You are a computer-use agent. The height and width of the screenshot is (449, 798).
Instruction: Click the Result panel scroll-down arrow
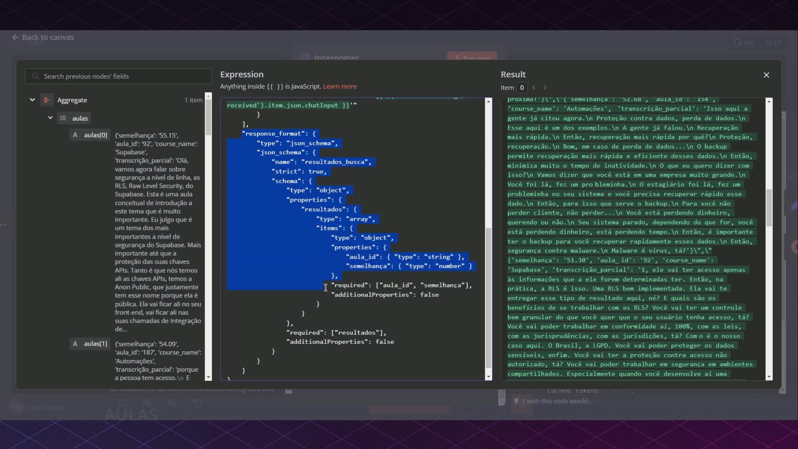click(769, 377)
